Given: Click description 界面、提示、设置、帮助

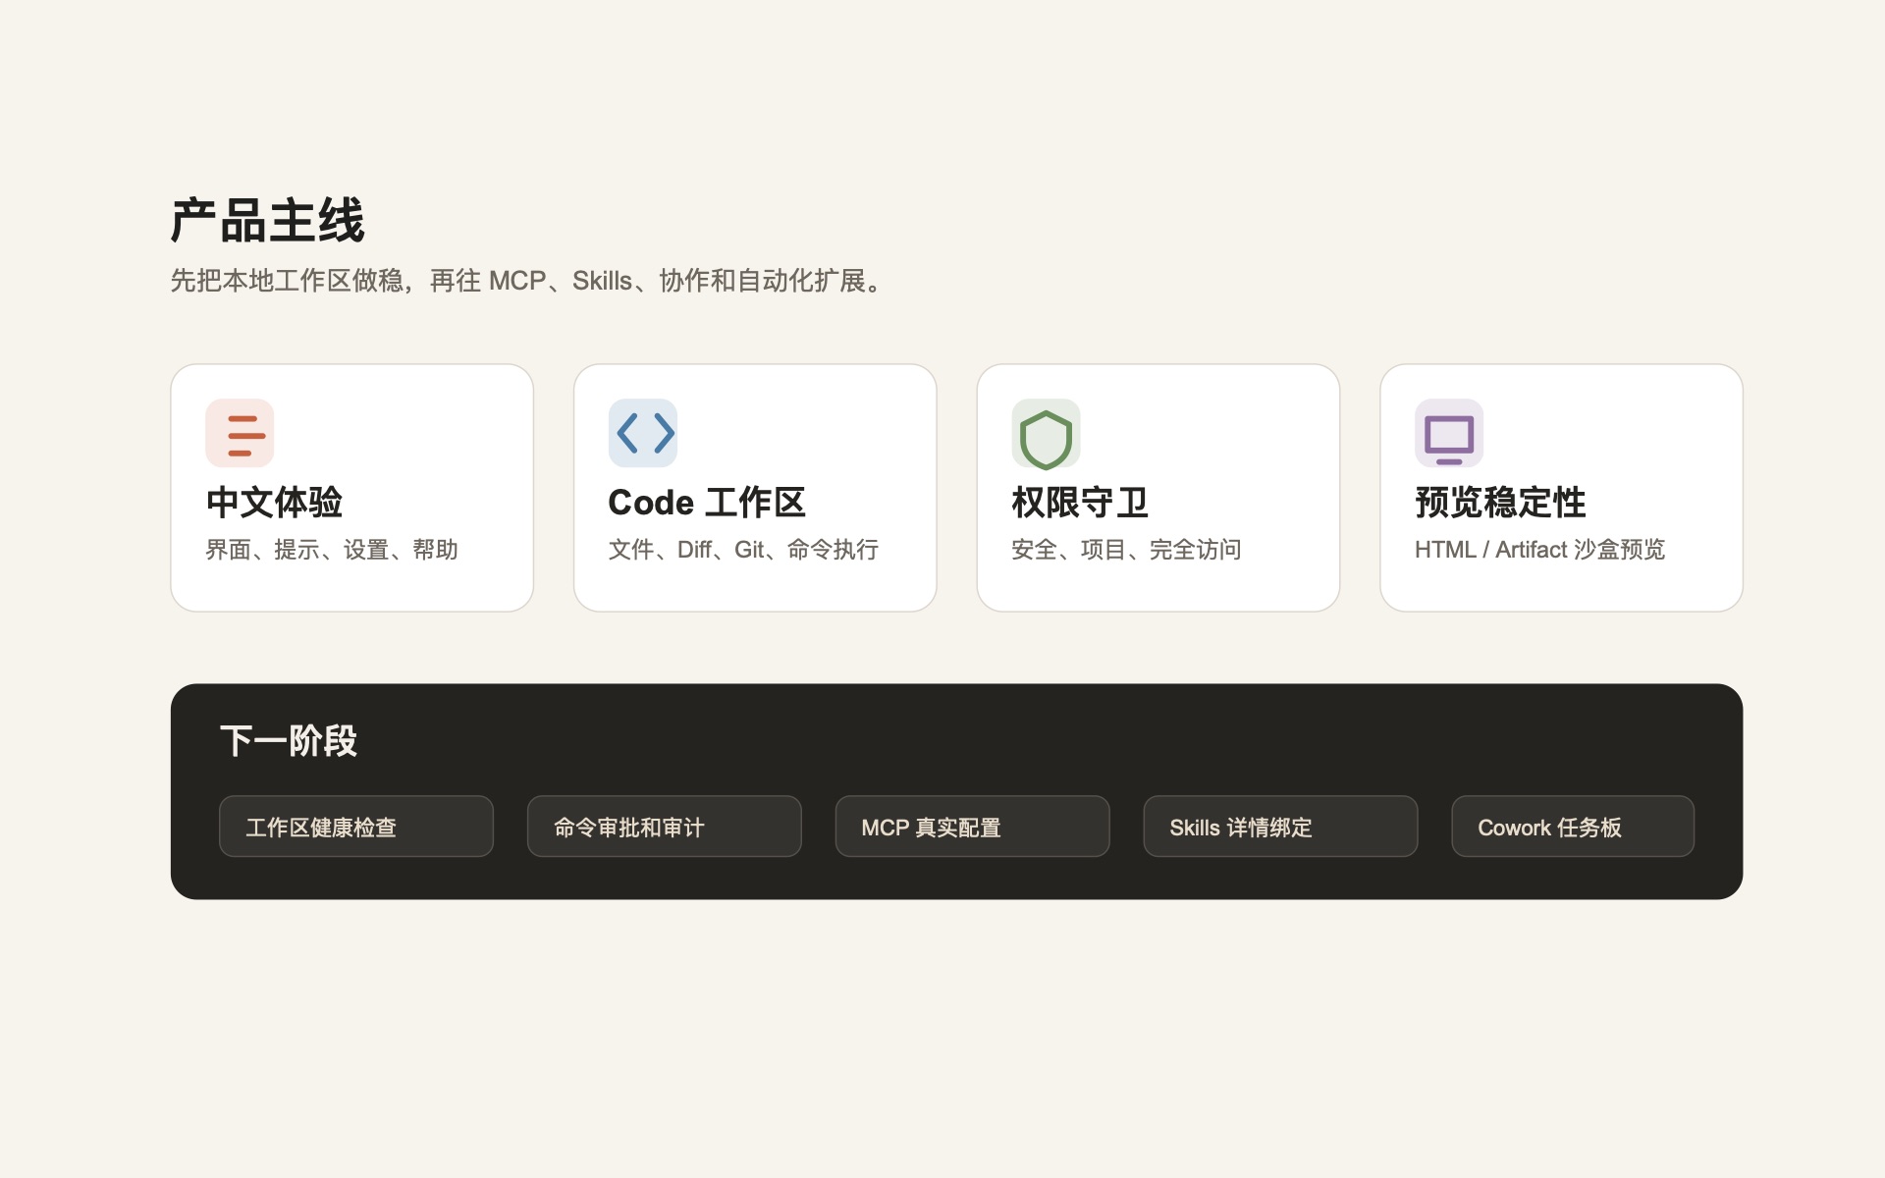Looking at the screenshot, I should point(332,550).
